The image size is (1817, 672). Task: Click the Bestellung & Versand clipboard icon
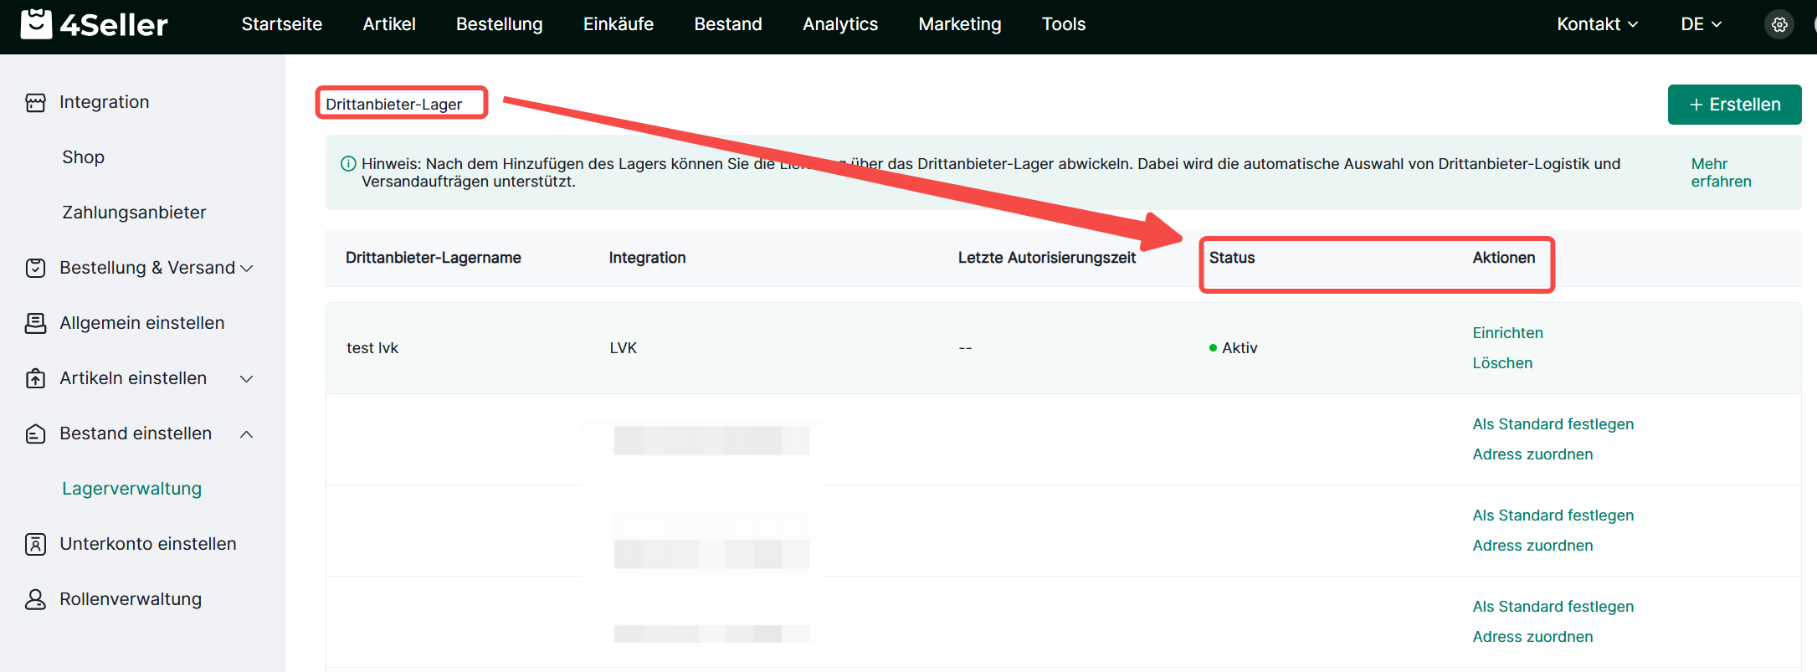35,268
